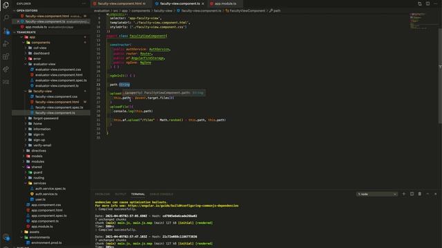Click the editor vertical scrollbar
This screenshot has width=442, height=248.
[x=440, y=76]
